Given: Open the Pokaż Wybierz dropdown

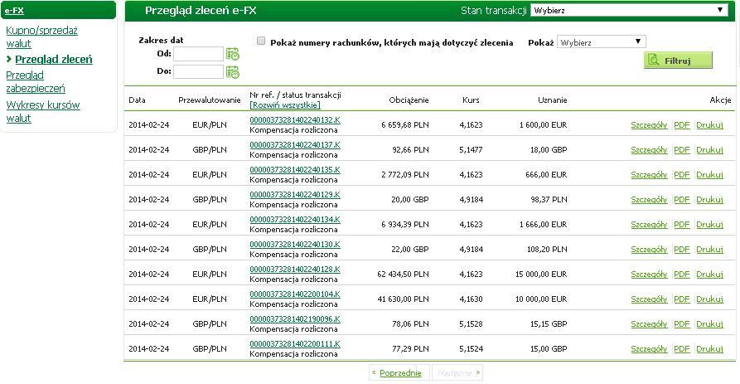Looking at the screenshot, I should (x=601, y=42).
